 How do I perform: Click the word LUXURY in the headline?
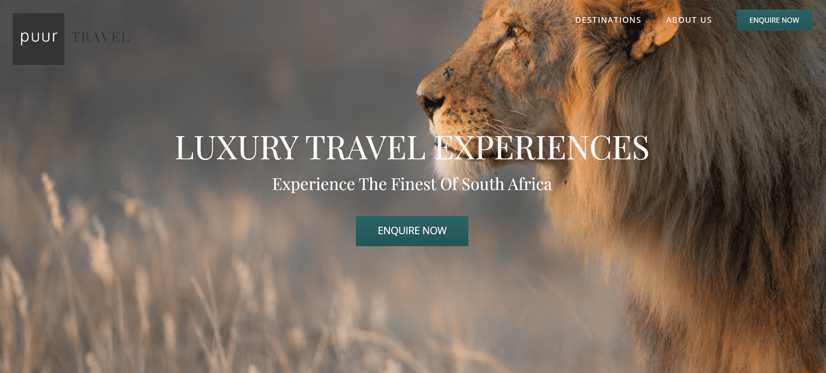pyautogui.click(x=237, y=148)
